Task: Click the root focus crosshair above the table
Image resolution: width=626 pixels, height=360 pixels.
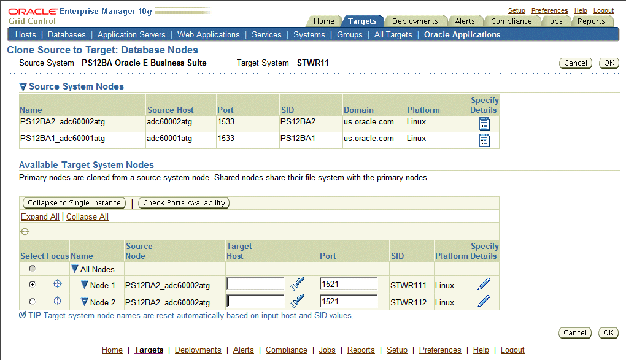Action: pos(25,231)
